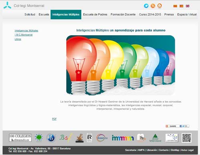This screenshot has width=200, height=155.
Task: Share page via email icon in Share bar
Action: coord(186,126)
